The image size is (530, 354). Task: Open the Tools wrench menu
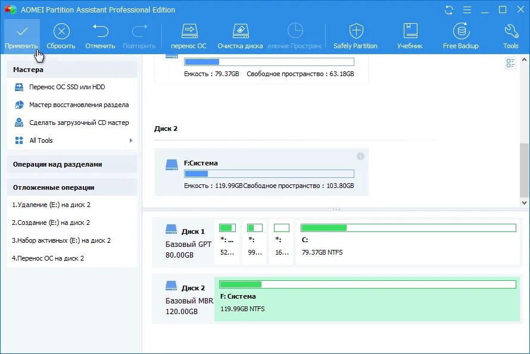point(511,36)
